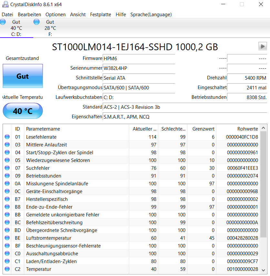Click the Betriebsstunden value 8308 Std.
Screen dimensions: 270x276
click(x=247, y=97)
